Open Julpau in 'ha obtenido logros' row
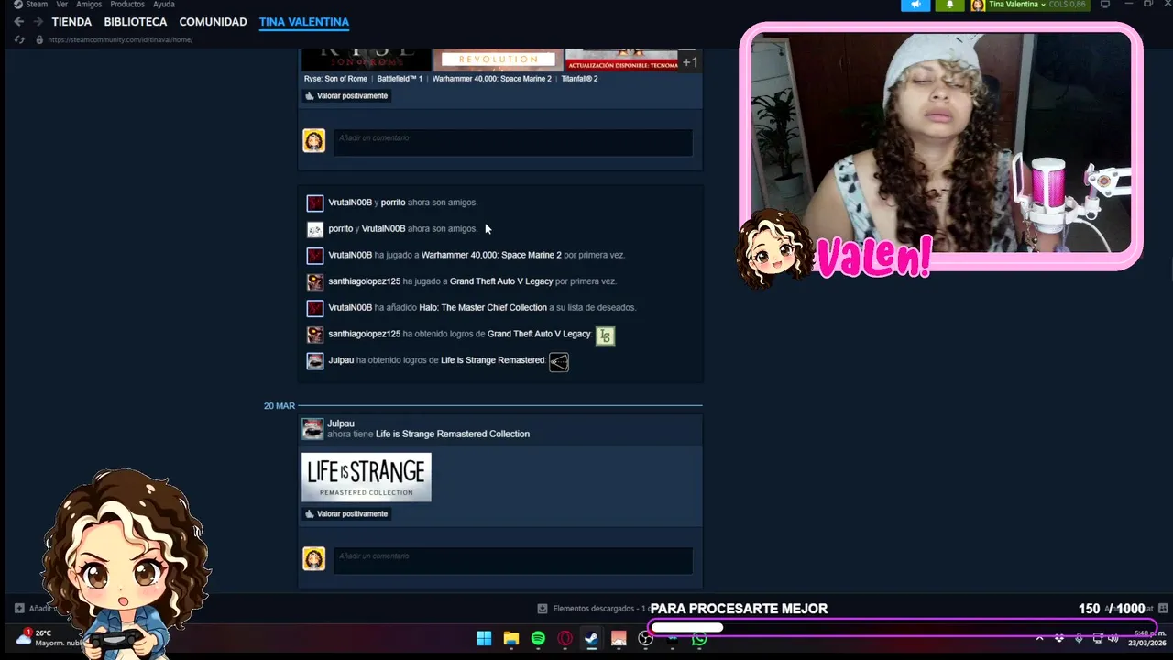1173x660 pixels. click(x=341, y=360)
